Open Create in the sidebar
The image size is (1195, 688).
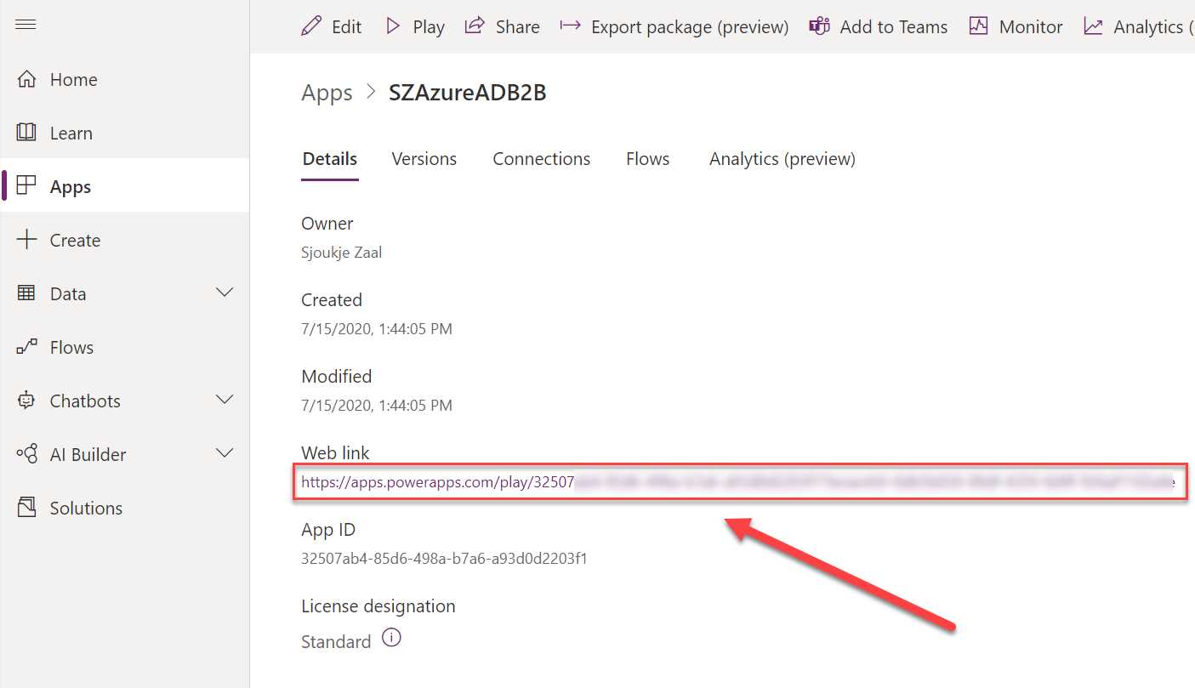click(125, 240)
